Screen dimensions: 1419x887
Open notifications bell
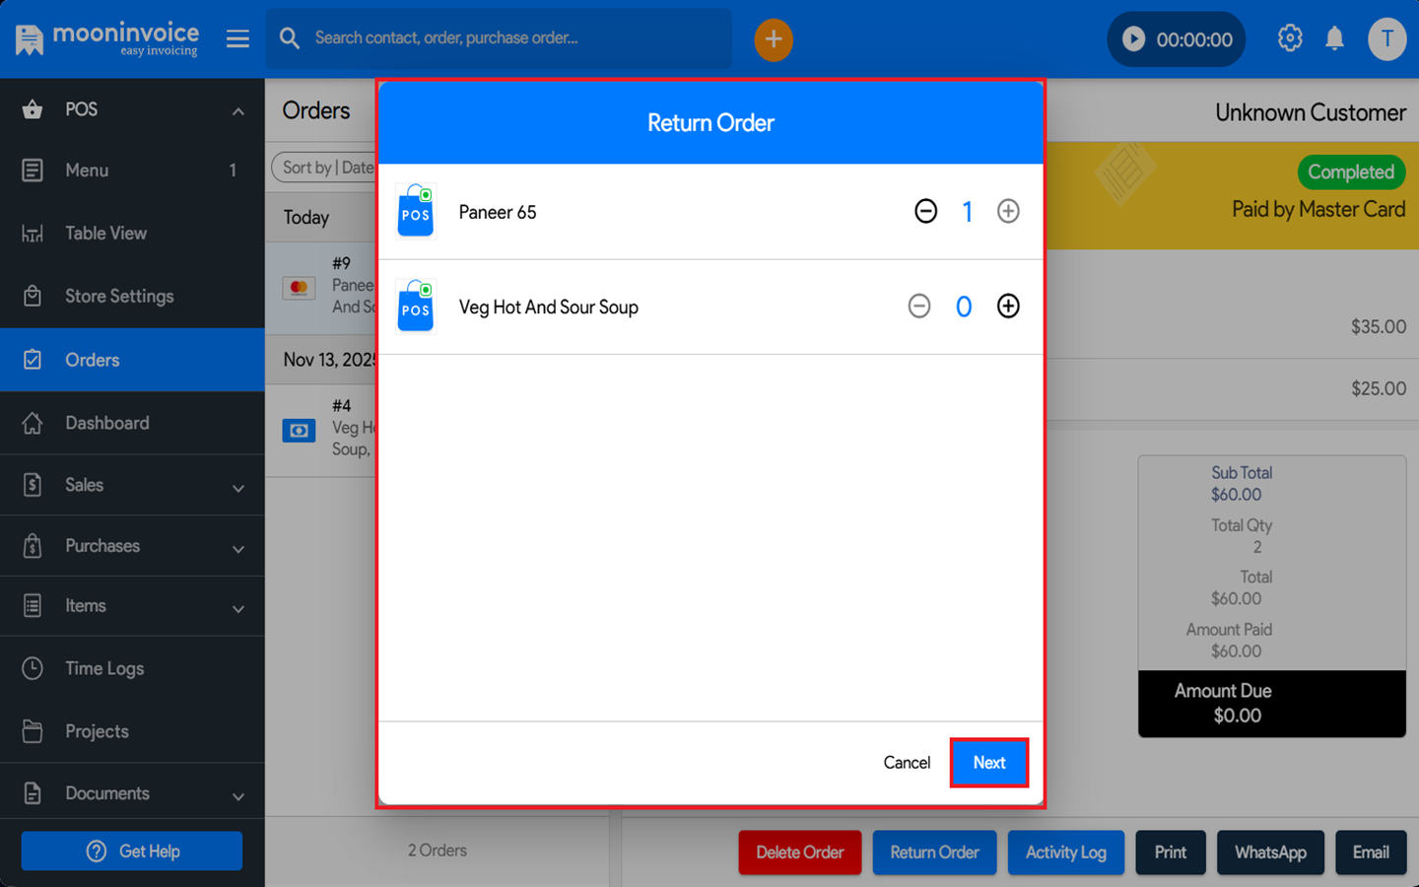(1334, 38)
